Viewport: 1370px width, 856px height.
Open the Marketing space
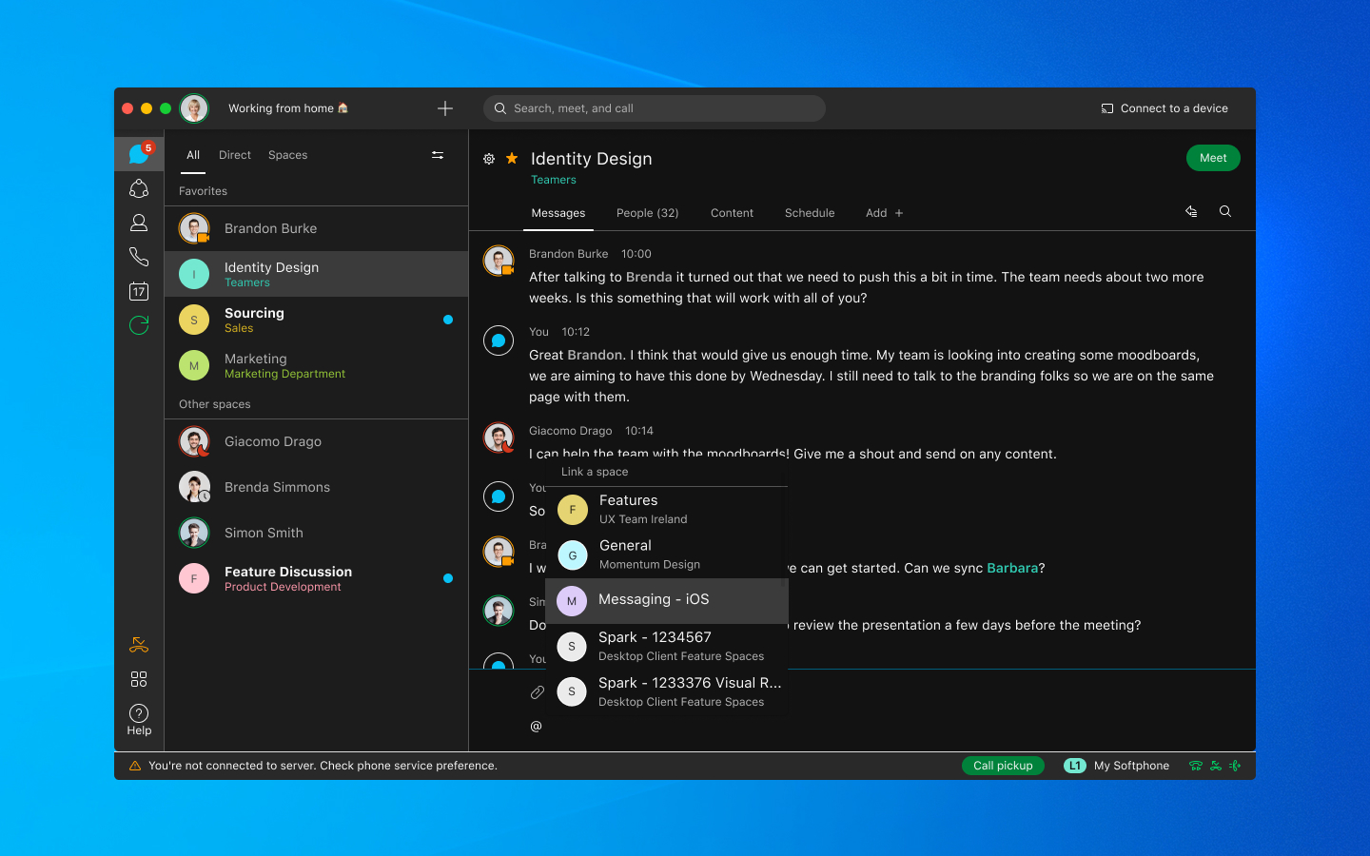coord(316,365)
